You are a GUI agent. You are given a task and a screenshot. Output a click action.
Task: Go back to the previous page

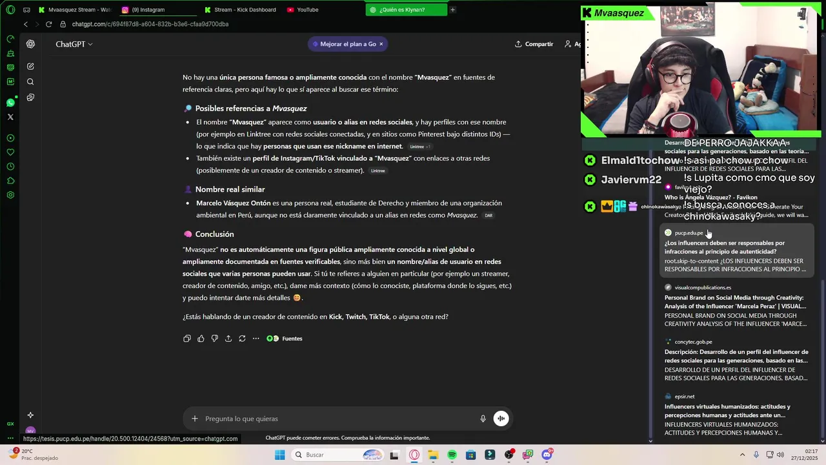[x=26, y=24]
